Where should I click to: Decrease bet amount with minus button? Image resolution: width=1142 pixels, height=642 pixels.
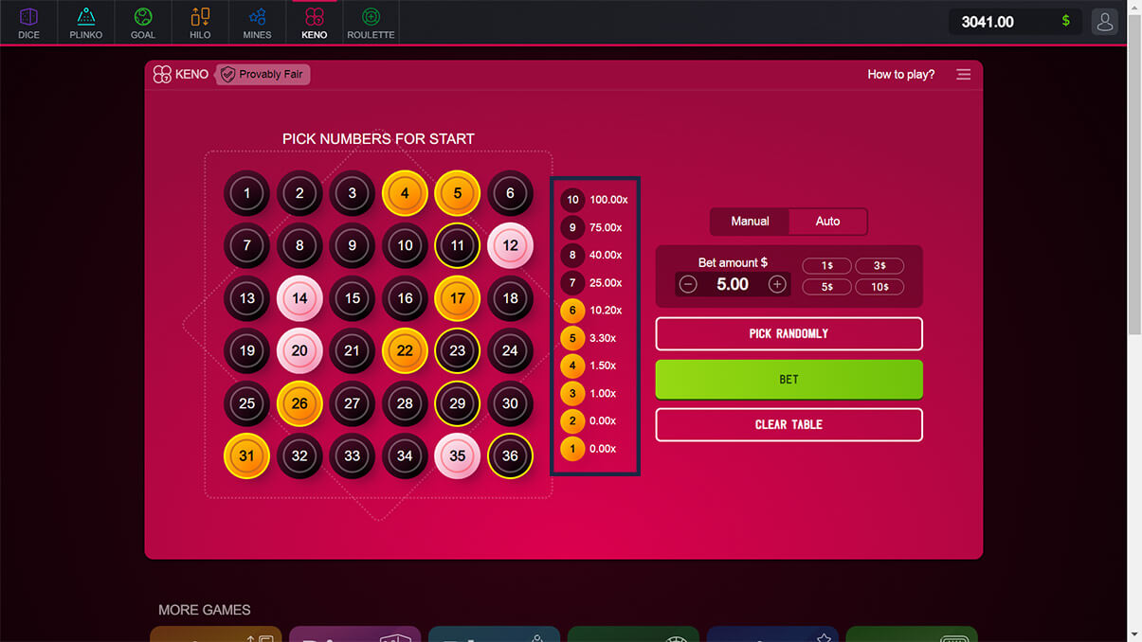click(x=688, y=284)
